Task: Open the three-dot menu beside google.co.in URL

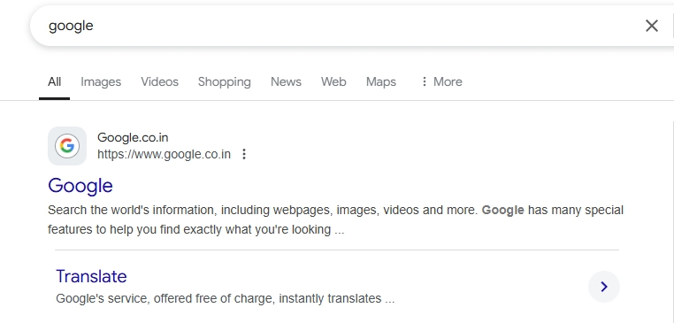Action: pos(244,154)
